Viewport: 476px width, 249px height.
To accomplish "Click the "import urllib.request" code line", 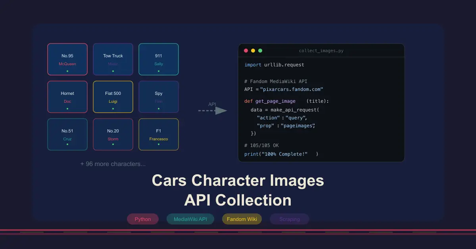I will 274,64.
